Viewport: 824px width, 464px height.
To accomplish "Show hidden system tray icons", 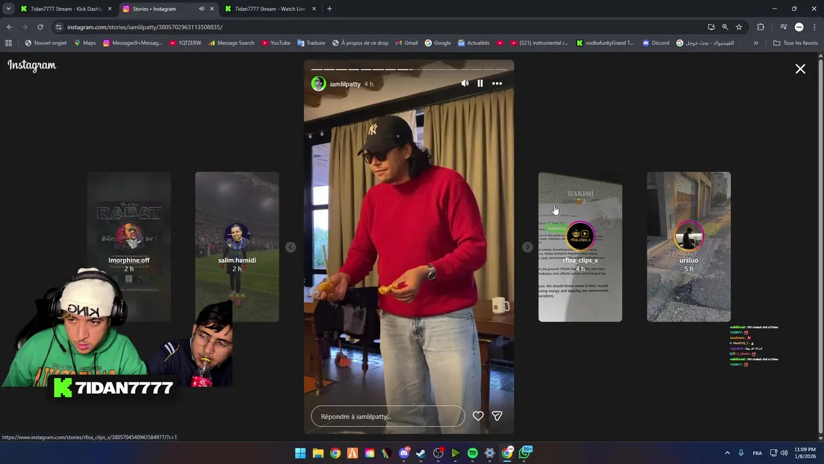I will tap(727, 453).
